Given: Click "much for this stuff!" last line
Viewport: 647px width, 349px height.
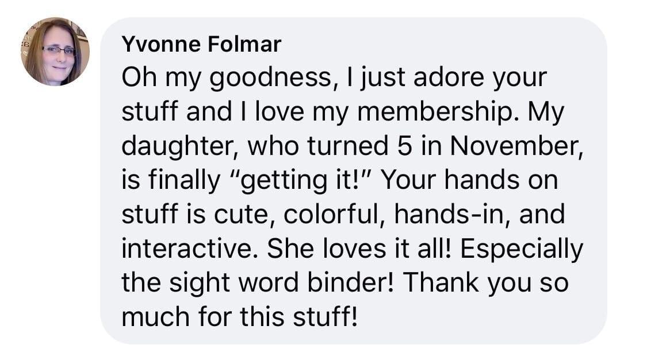Looking at the screenshot, I should coord(239,317).
